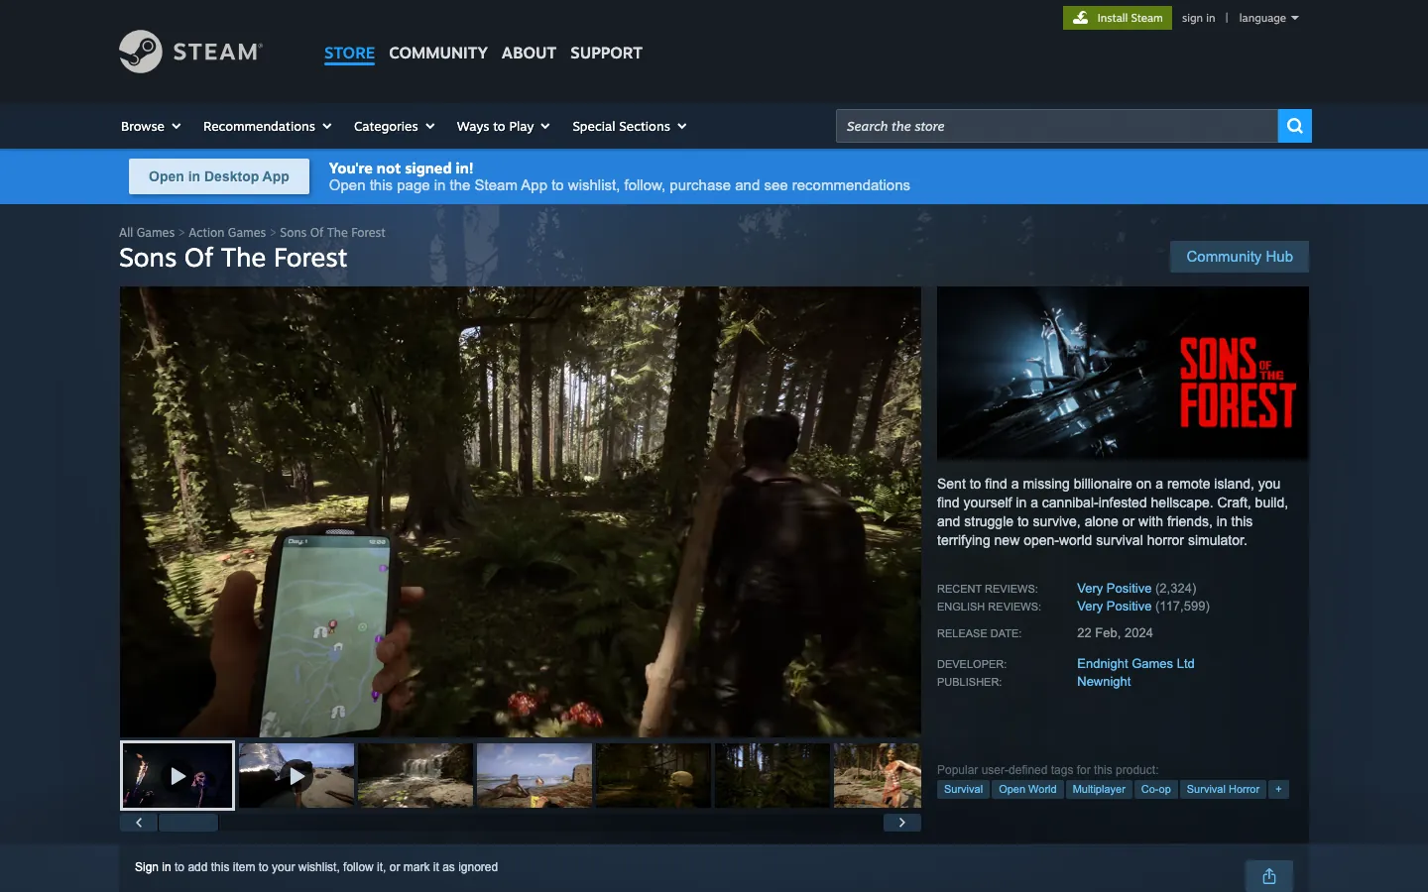
Task: Click the Sons Of The Forest page title
Action: click(x=233, y=258)
